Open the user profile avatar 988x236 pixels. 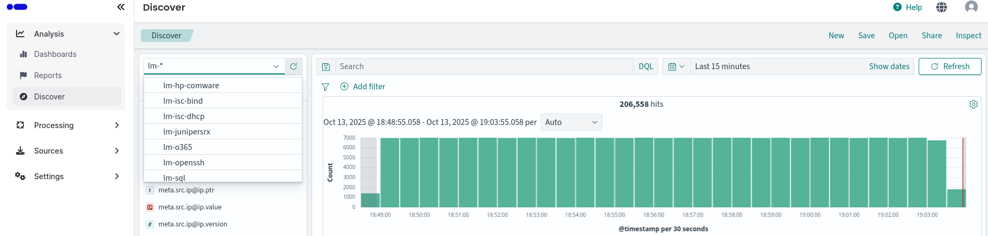pos(971,7)
